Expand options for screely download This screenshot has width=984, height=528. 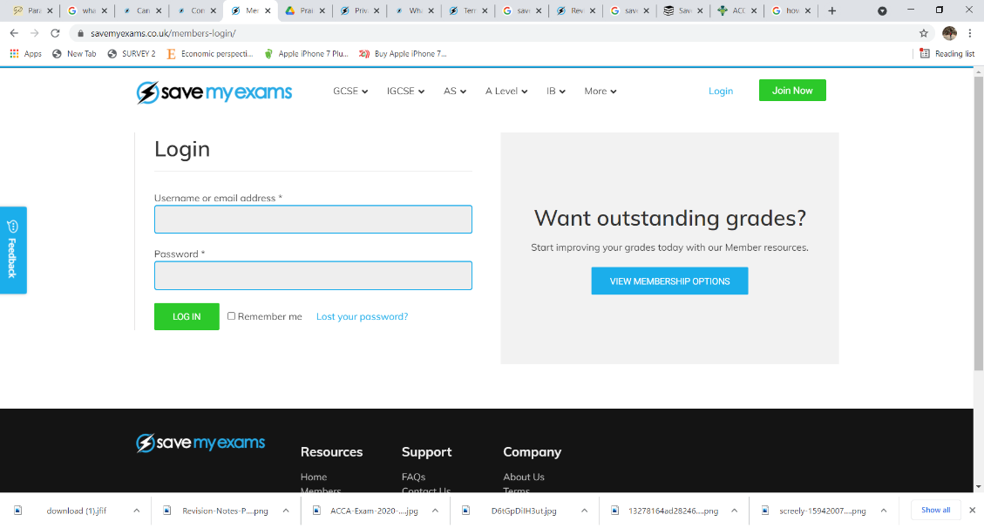pos(883,511)
